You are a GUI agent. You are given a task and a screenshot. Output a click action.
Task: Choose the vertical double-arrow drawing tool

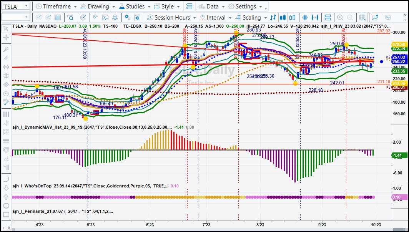coord(6,76)
